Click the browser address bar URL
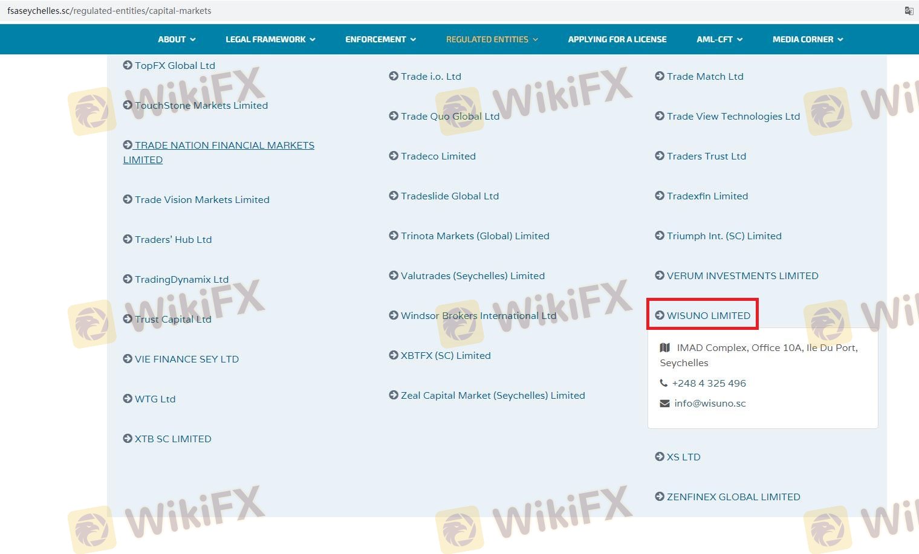 (109, 11)
